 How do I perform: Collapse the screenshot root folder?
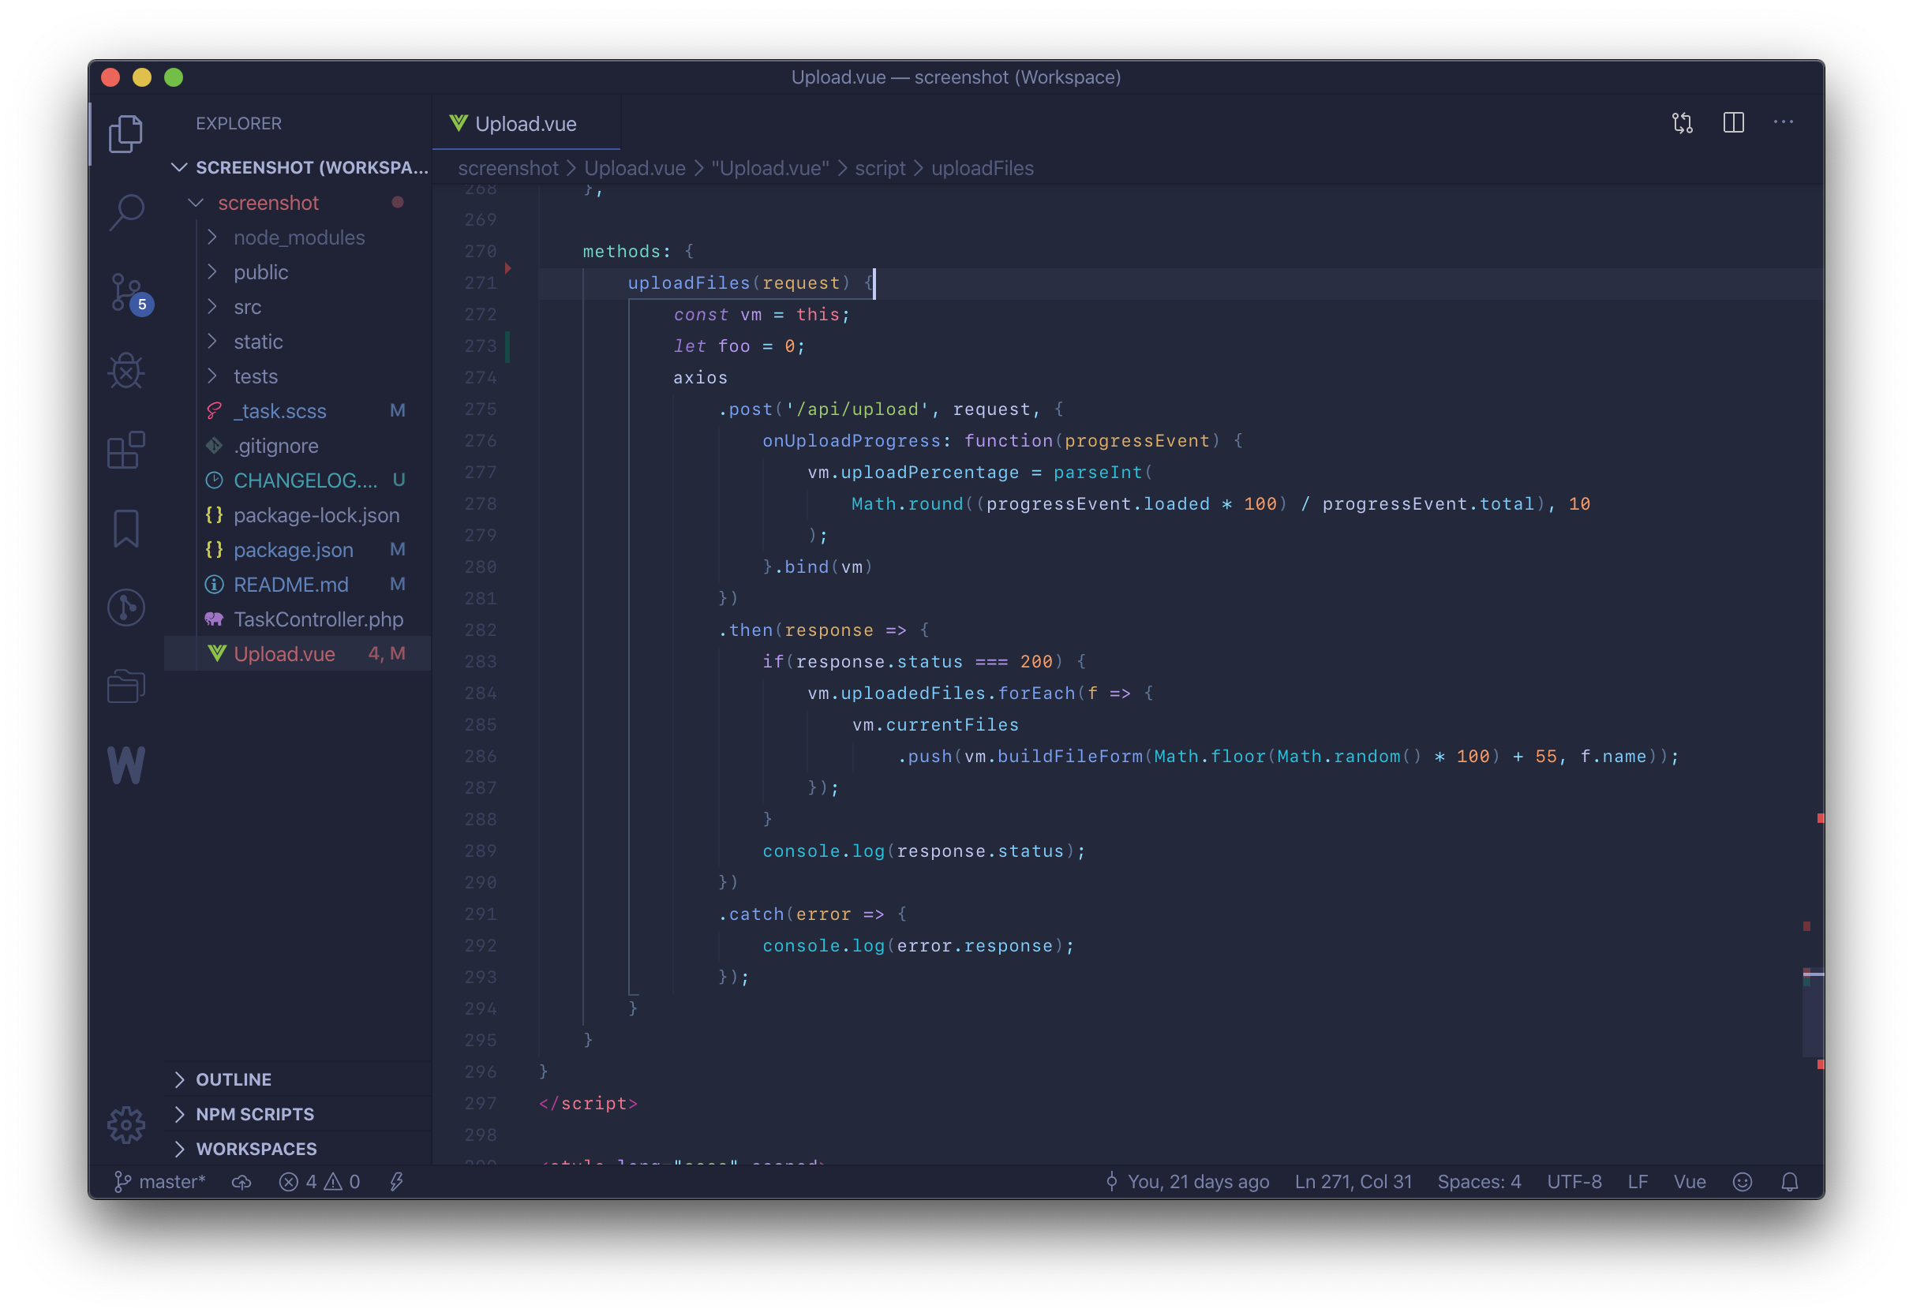pos(298,203)
